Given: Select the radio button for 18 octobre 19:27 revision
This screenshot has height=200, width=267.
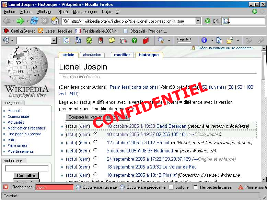Looking at the screenshot, I should tap(95, 134).
